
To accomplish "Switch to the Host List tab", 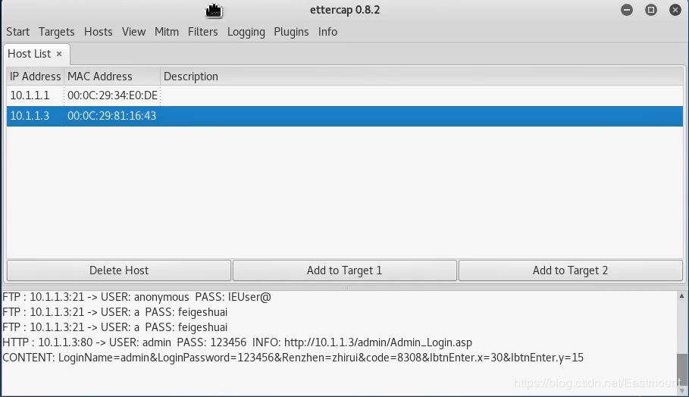I will (30, 54).
